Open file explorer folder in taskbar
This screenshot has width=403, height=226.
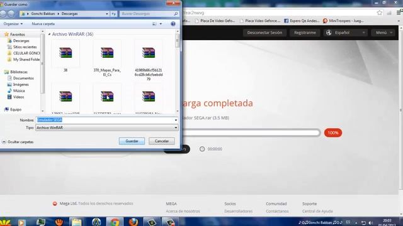[76, 222]
